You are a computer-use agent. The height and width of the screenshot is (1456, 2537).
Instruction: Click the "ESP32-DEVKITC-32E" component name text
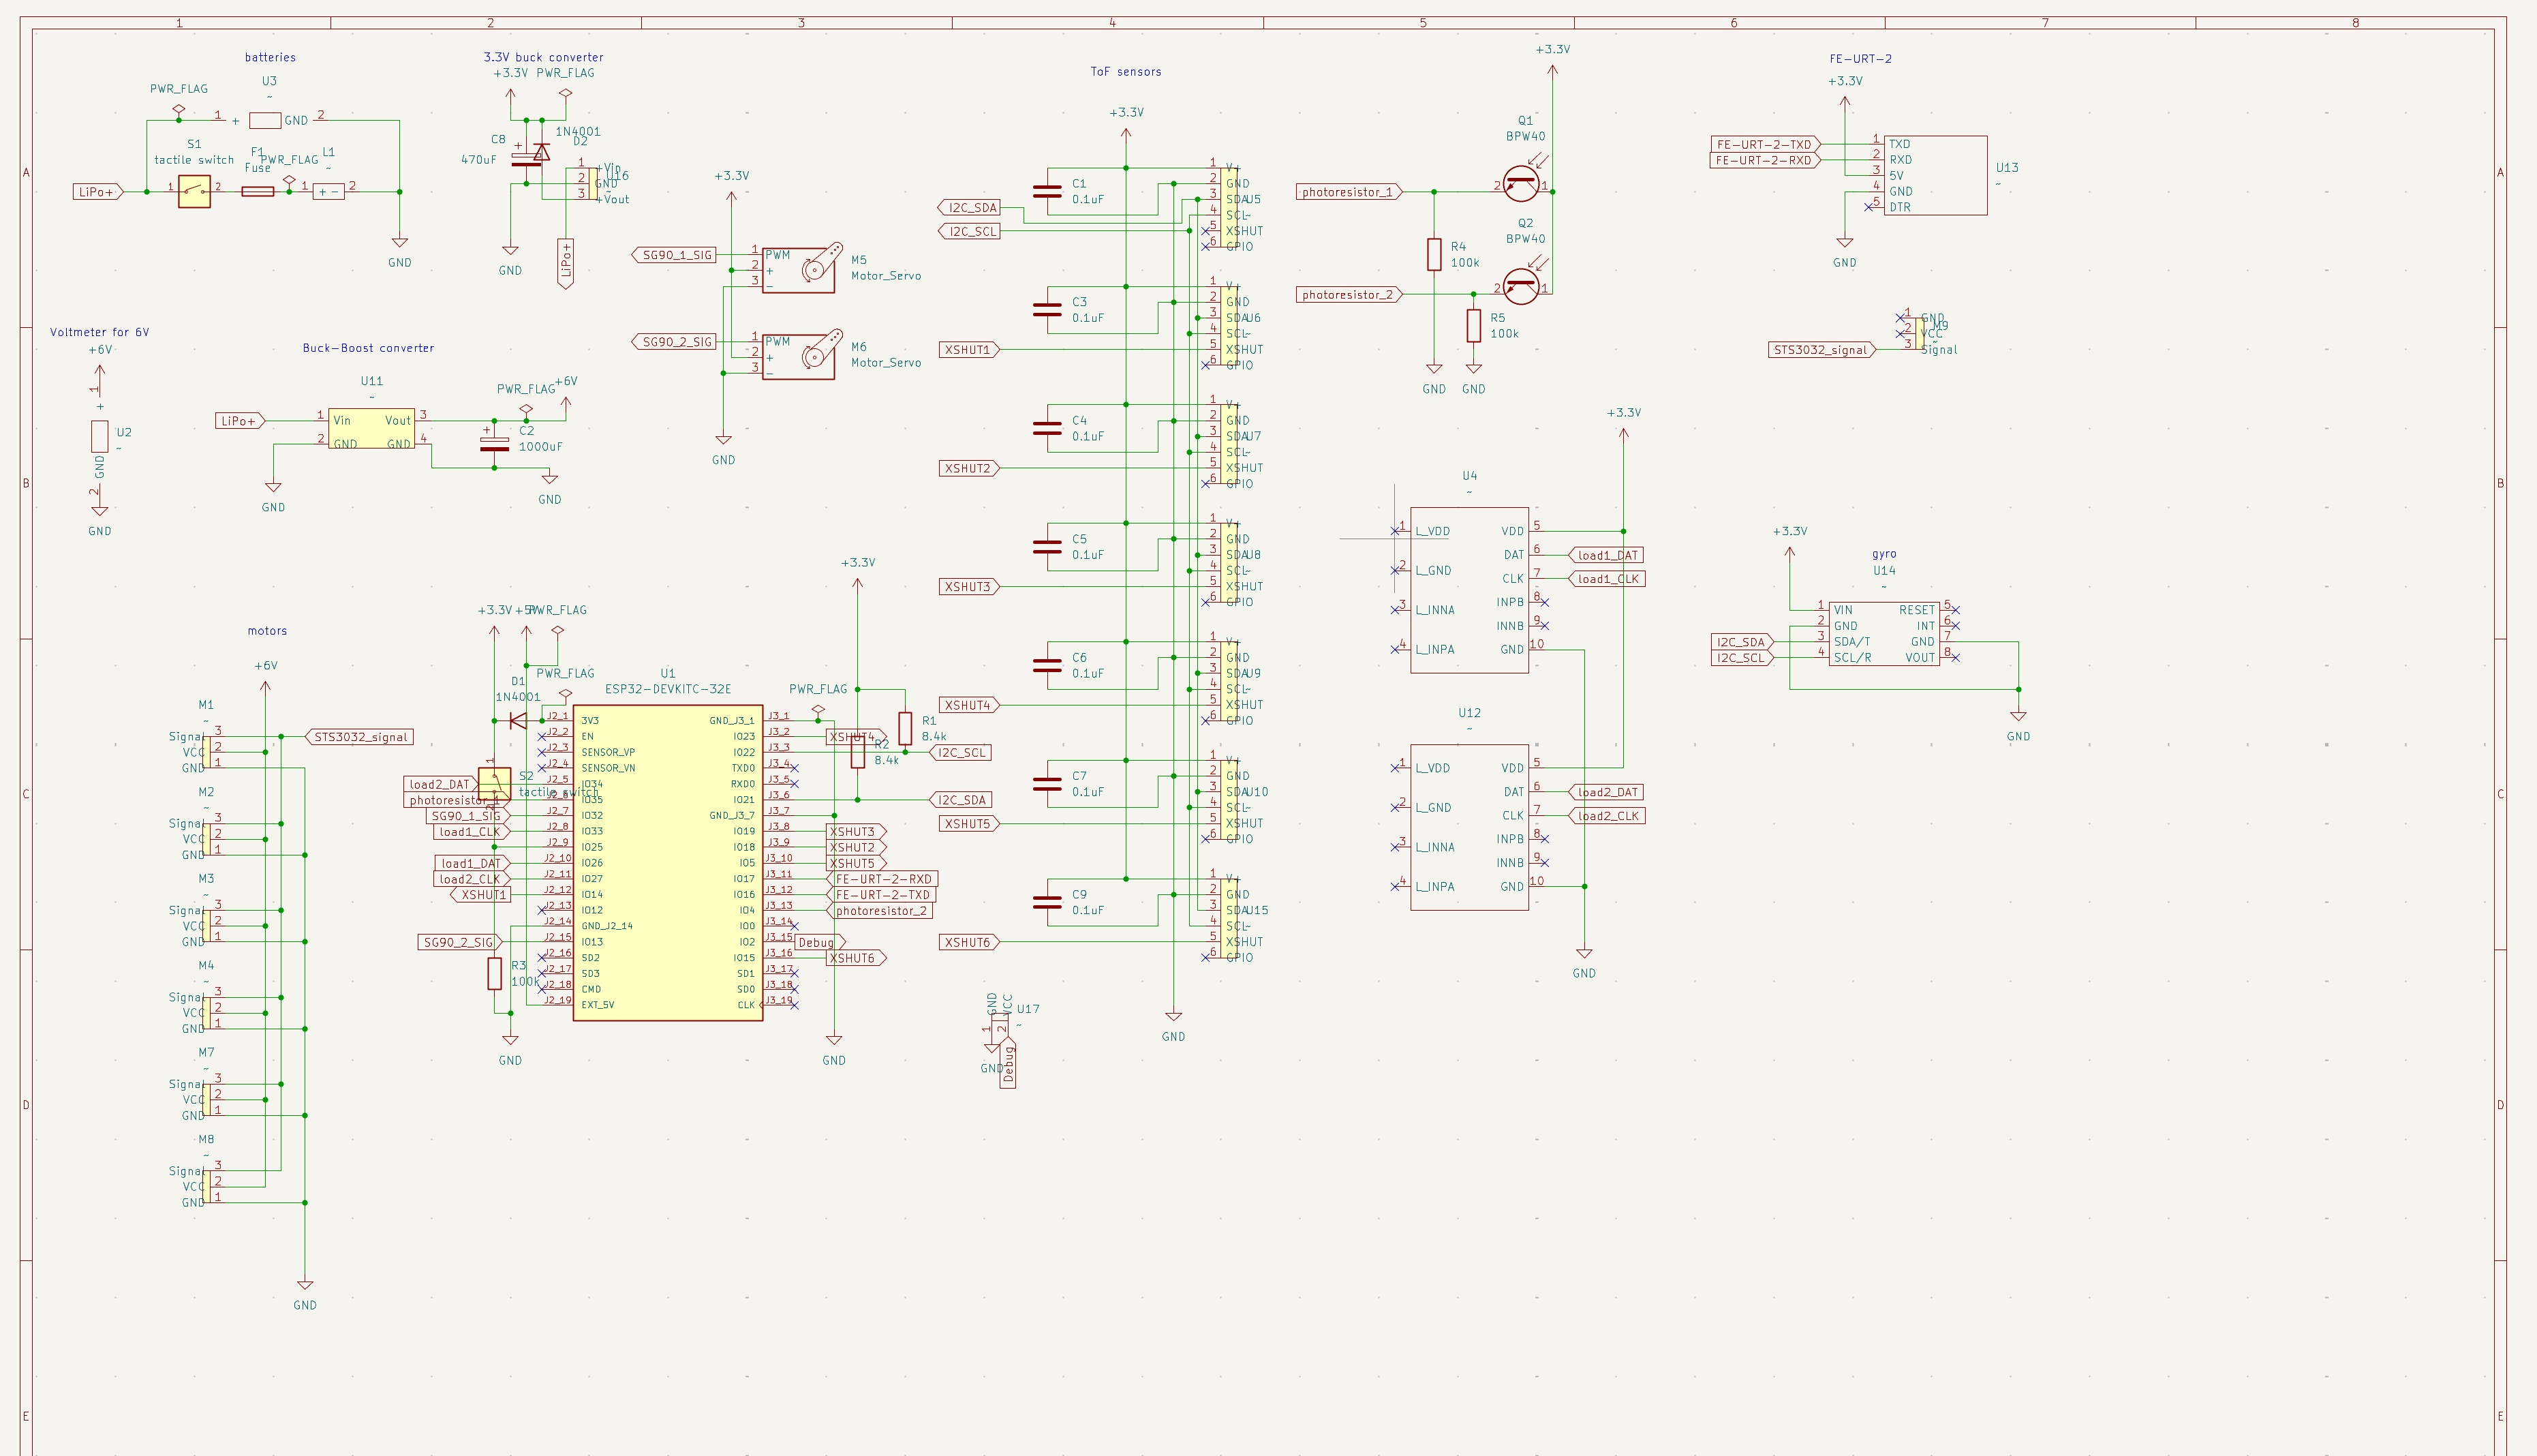(668, 689)
